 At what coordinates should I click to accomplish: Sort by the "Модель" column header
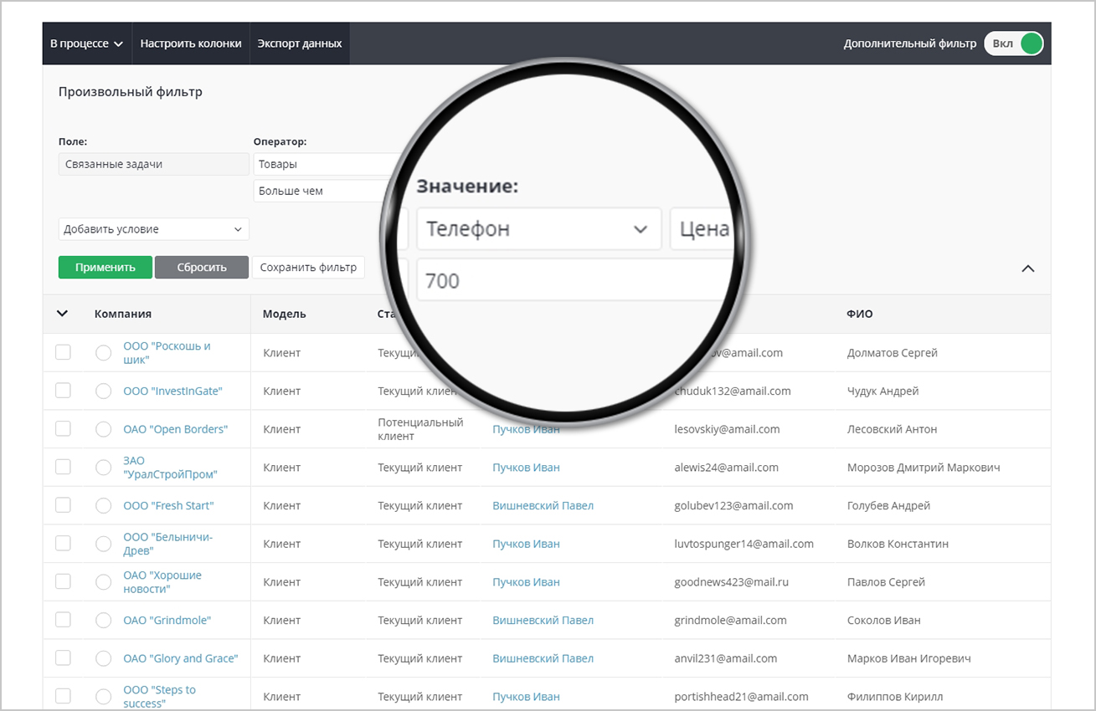tap(285, 314)
